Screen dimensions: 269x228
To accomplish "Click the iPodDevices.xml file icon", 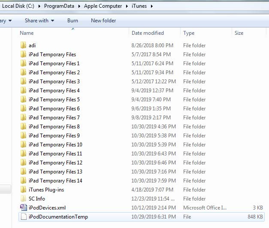I will pos(24,207).
